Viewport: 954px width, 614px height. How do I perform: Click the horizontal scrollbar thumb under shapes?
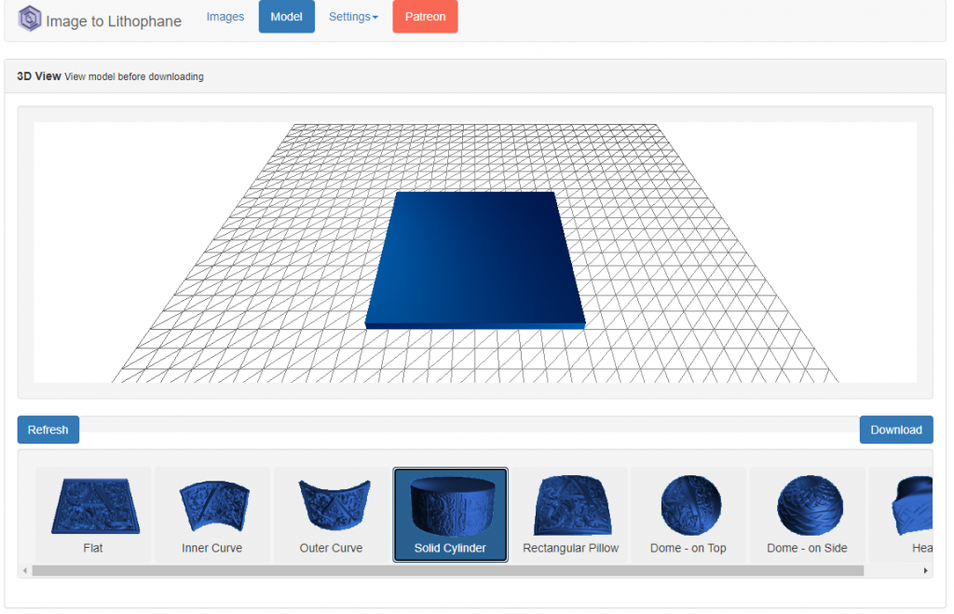click(447, 570)
